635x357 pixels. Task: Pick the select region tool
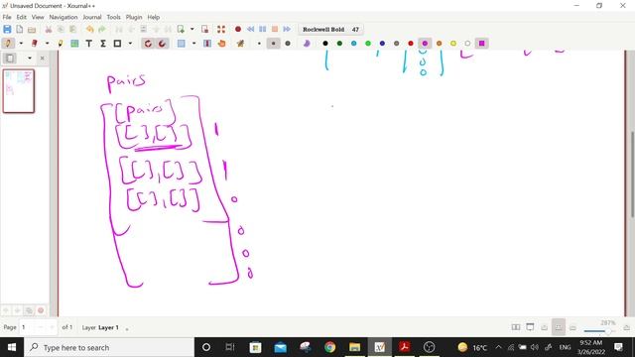(181, 44)
